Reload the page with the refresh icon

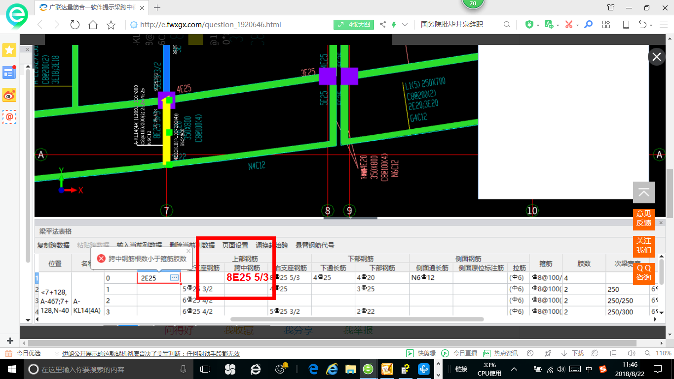[x=75, y=25]
